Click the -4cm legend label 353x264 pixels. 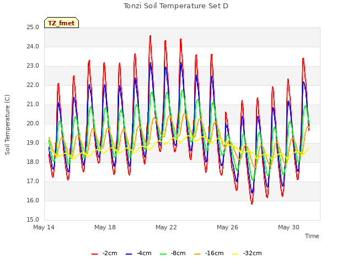[x=144, y=253]
